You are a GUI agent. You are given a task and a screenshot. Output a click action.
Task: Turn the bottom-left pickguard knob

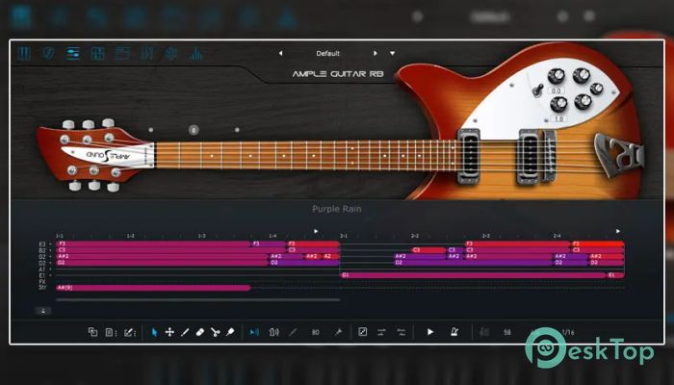pyautogui.click(x=558, y=104)
